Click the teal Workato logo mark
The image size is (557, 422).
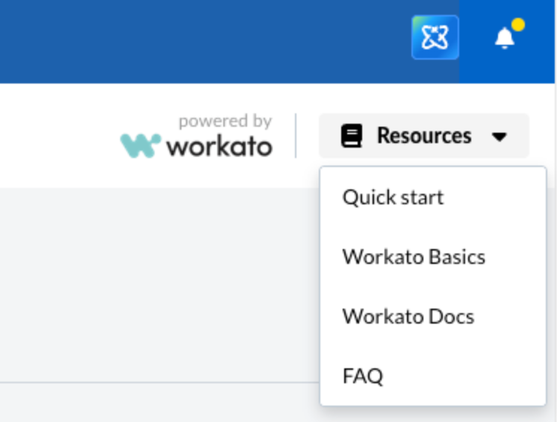[x=140, y=145]
